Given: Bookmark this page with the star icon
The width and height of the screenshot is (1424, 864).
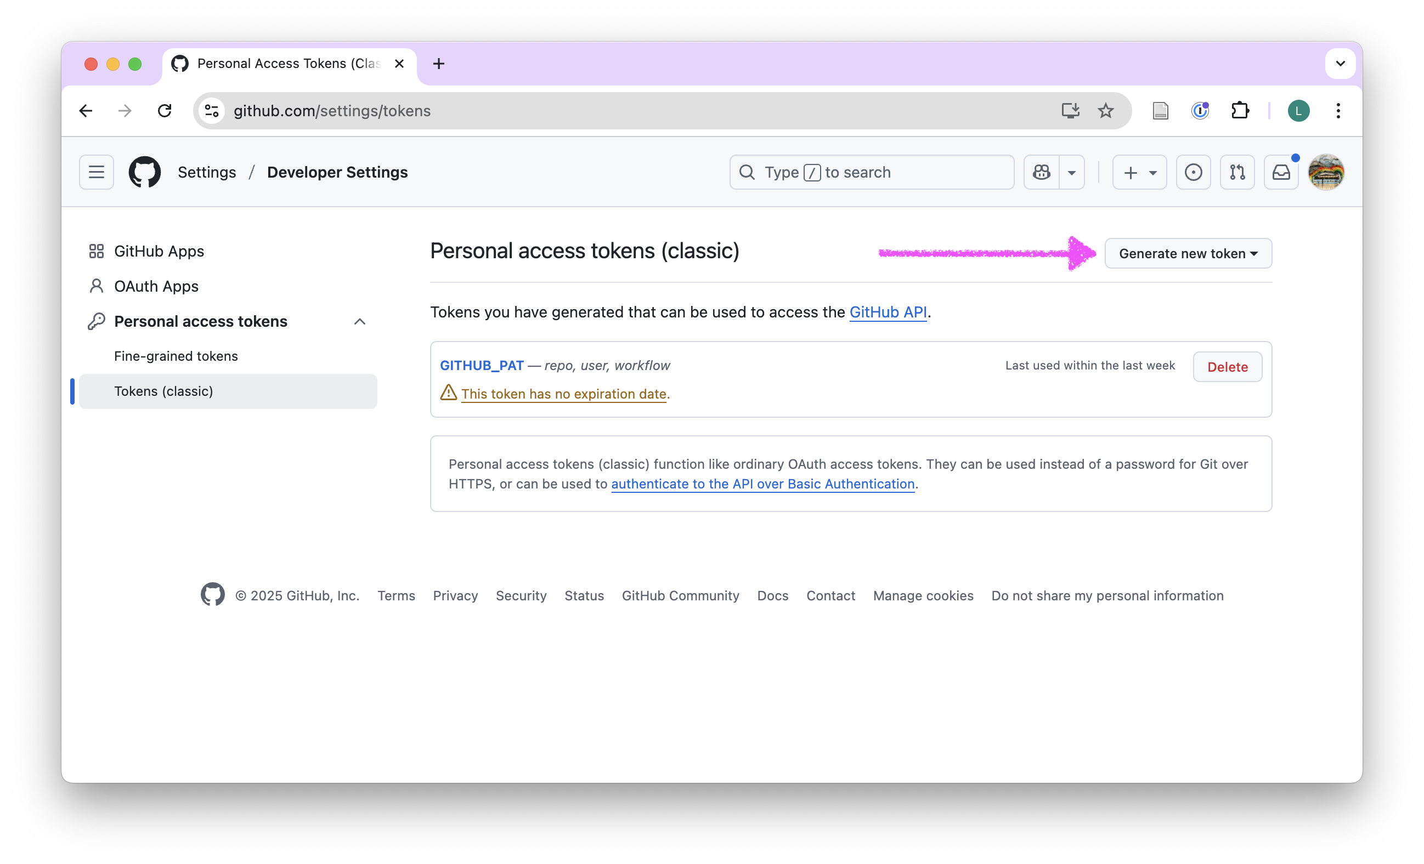Looking at the screenshot, I should click(x=1105, y=111).
